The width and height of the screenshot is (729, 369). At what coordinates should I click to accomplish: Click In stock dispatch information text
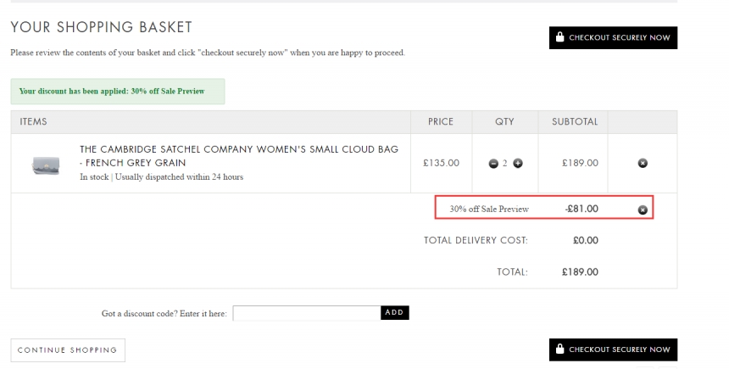(161, 176)
